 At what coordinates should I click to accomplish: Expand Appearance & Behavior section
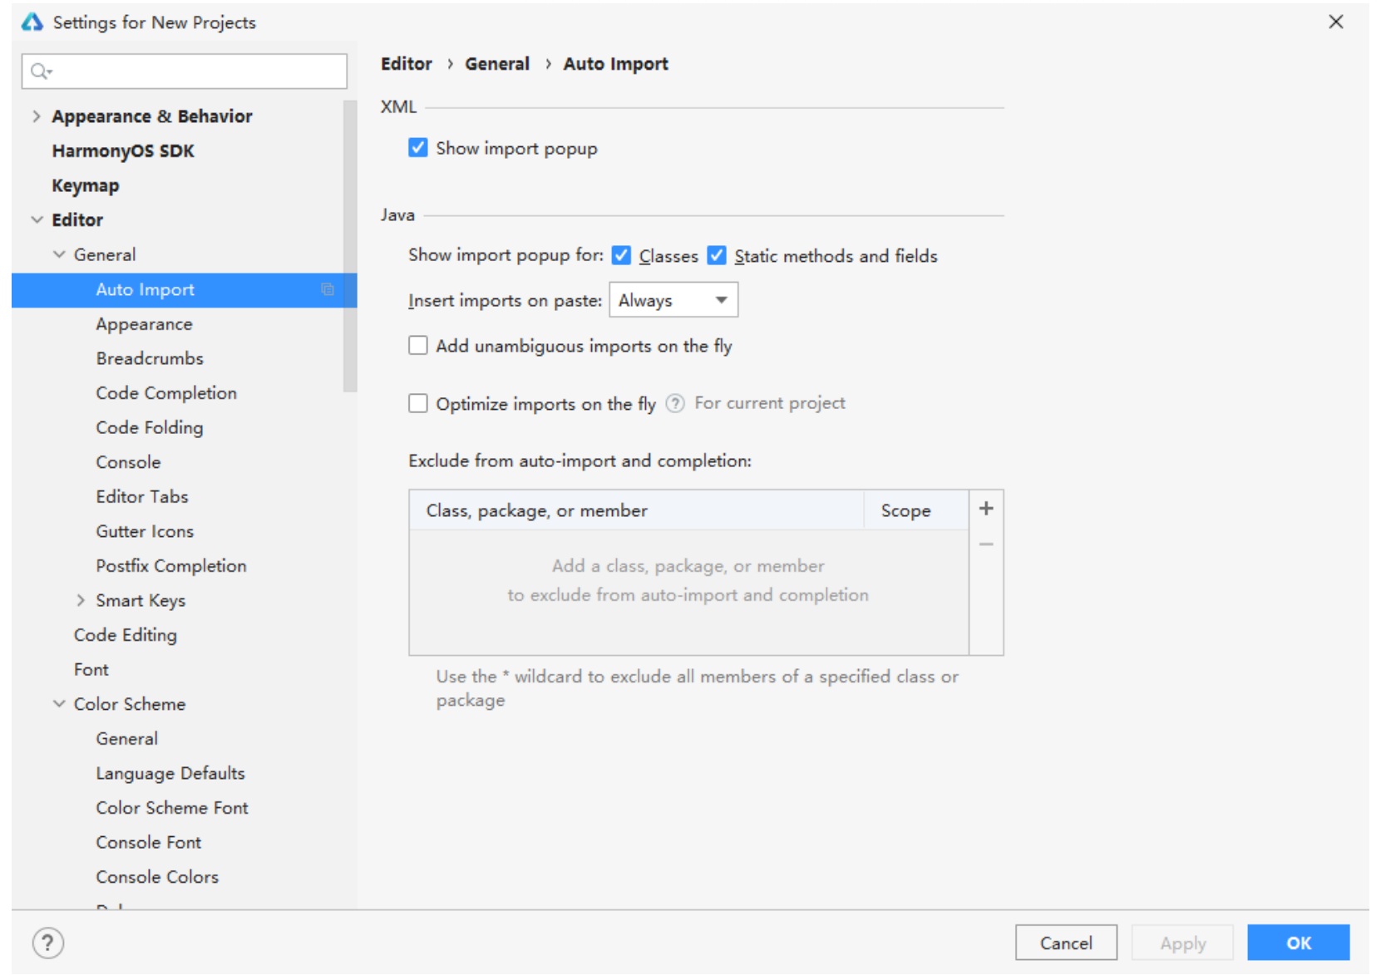[36, 116]
